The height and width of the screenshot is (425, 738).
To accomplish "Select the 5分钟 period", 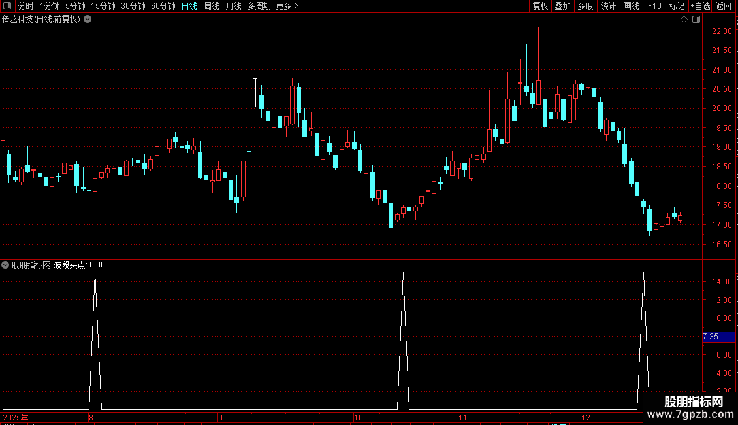I will 75,6.
